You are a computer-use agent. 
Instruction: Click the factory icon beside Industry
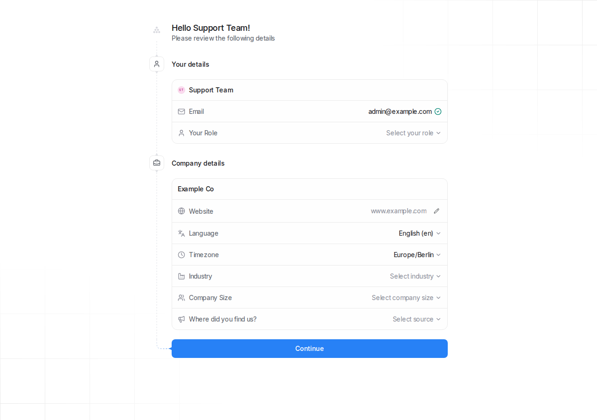[x=181, y=276]
